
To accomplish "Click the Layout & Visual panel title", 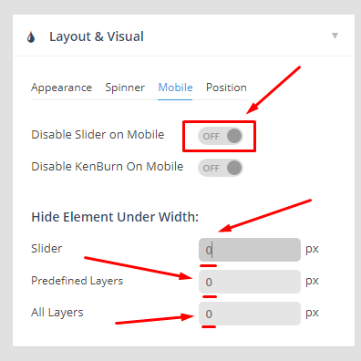I will [x=97, y=36].
